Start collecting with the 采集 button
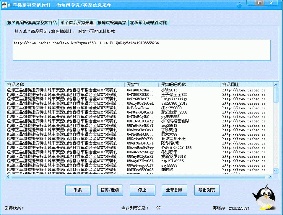Viewport: 283px width, 215px height. pos(78,190)
